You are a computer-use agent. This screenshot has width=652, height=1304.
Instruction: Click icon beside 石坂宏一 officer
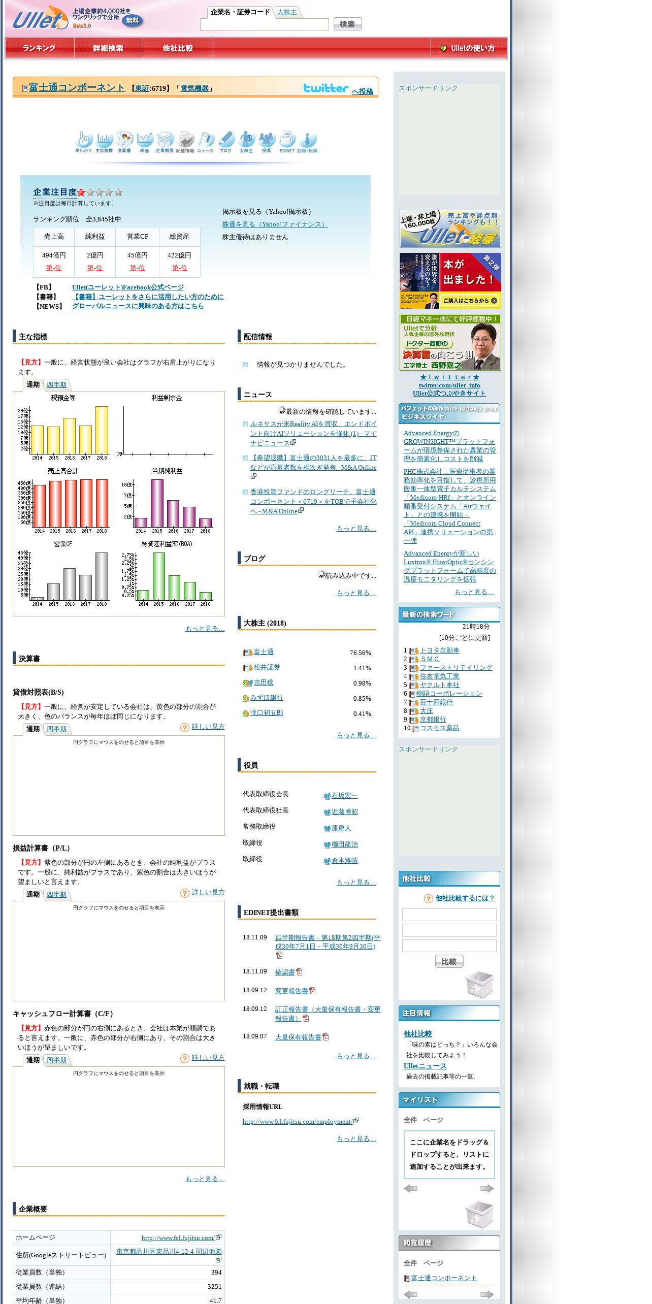pos(327,796)
